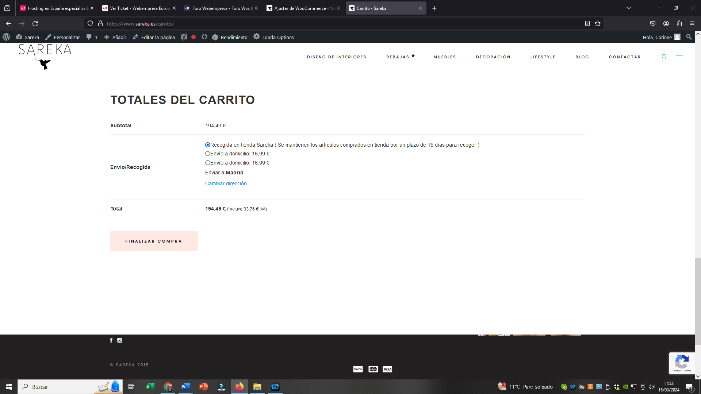Open Sareka's Instagram page icon

click(119, 340)
